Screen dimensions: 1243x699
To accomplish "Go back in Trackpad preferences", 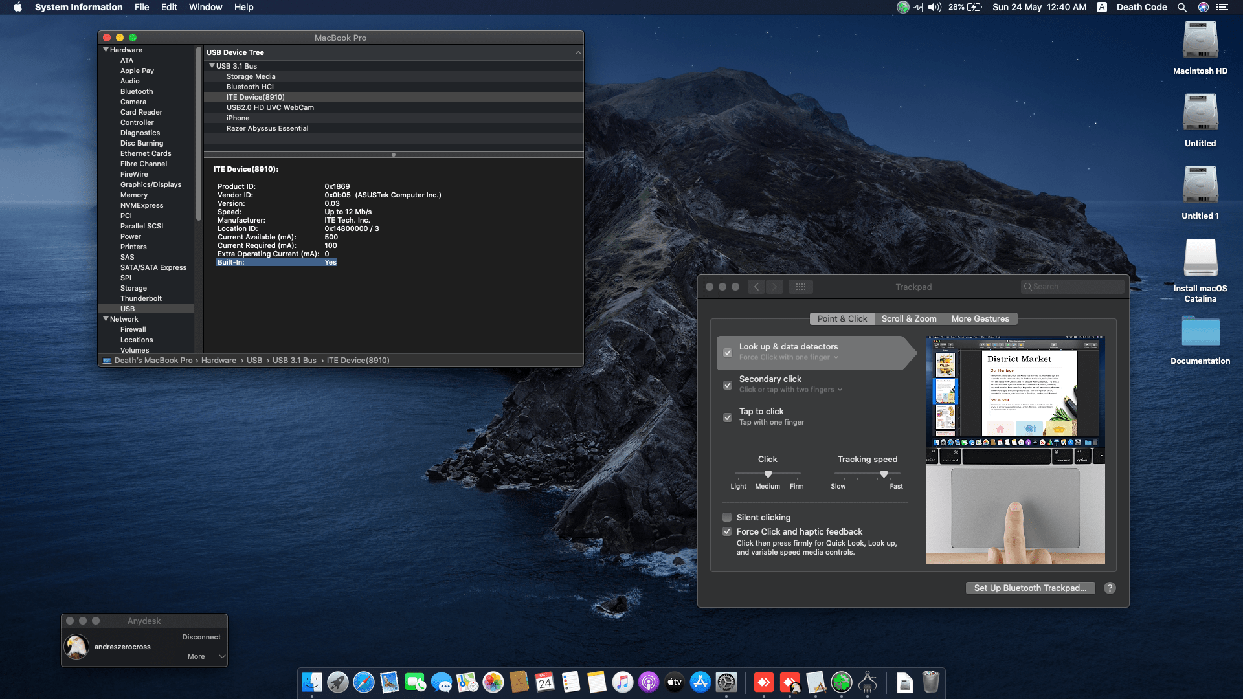I will click(x=756, y=287).
